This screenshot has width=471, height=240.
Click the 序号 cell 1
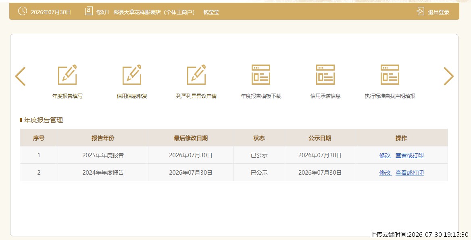coord(39,155)
